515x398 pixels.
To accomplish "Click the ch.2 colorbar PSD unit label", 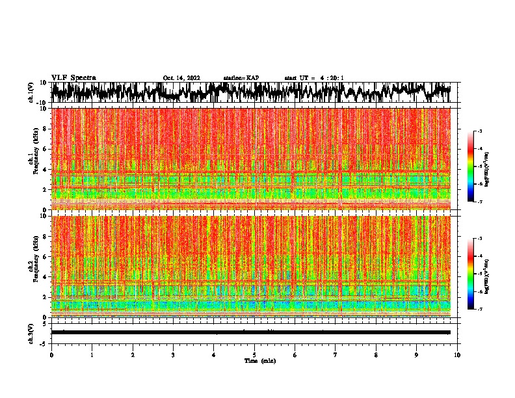I will pos(486,276).
